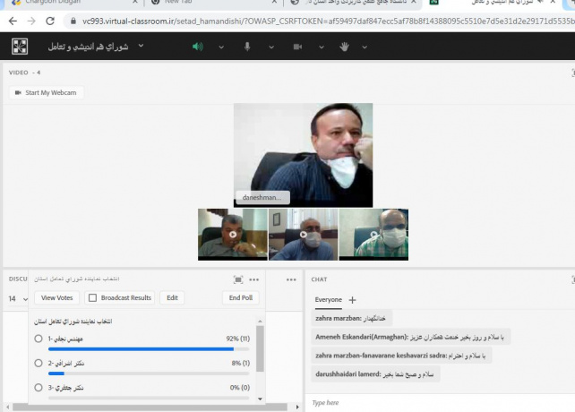Select first poll option radio button
The image size is (575, 412).
(x=38, y=339)
